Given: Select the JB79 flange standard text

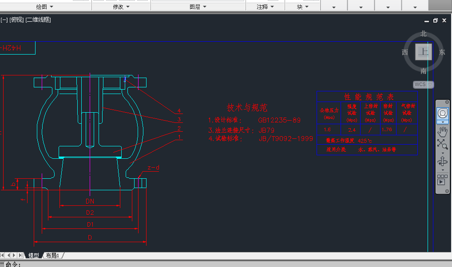Looking at the screenshot, I should click(266, 130).
